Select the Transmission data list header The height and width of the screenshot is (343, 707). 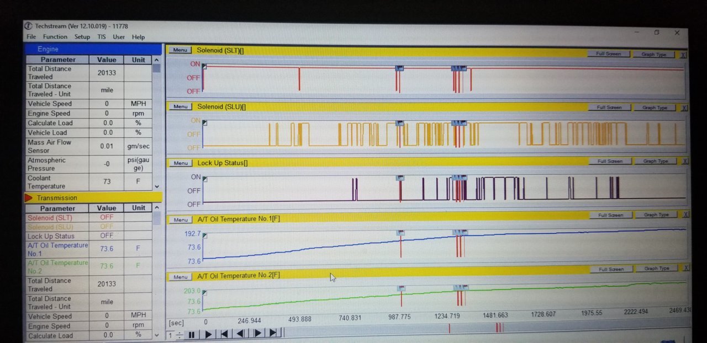pyautogui.click(x=93, y=197)
